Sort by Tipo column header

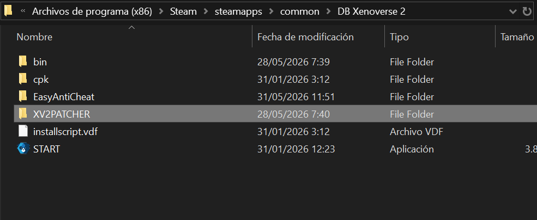[399, 37]
